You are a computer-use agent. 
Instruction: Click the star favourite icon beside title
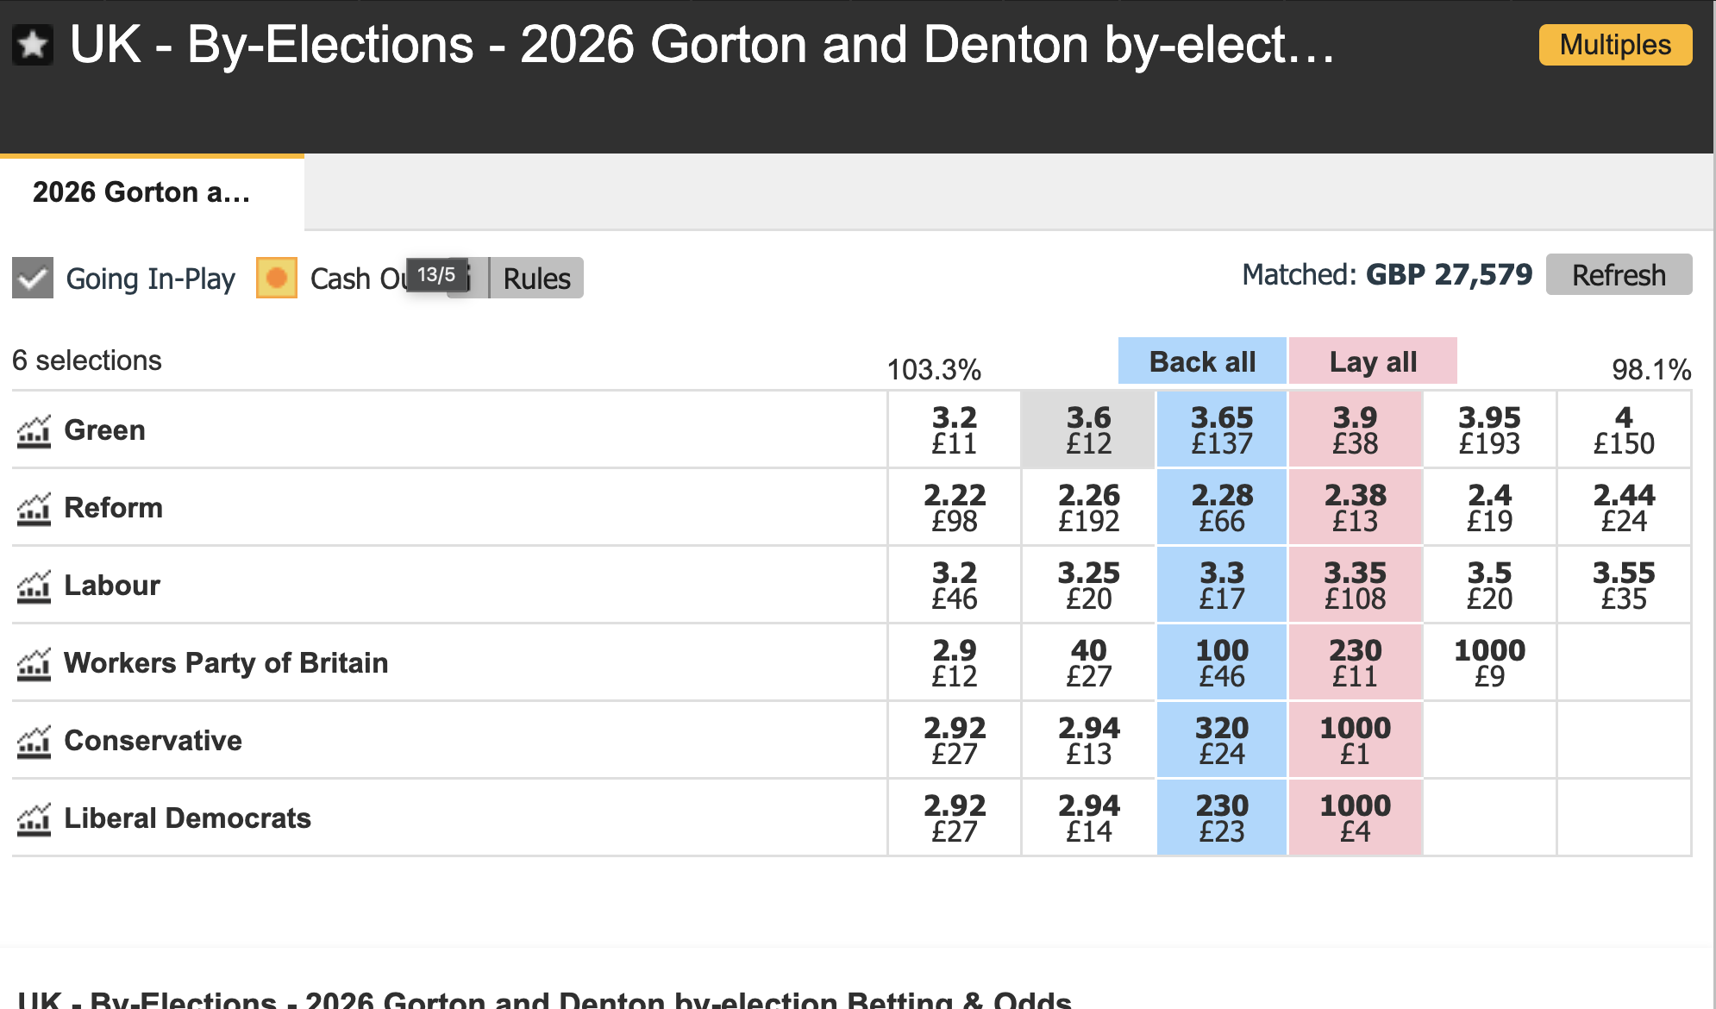pyautogui.click(x=33, y=45)
